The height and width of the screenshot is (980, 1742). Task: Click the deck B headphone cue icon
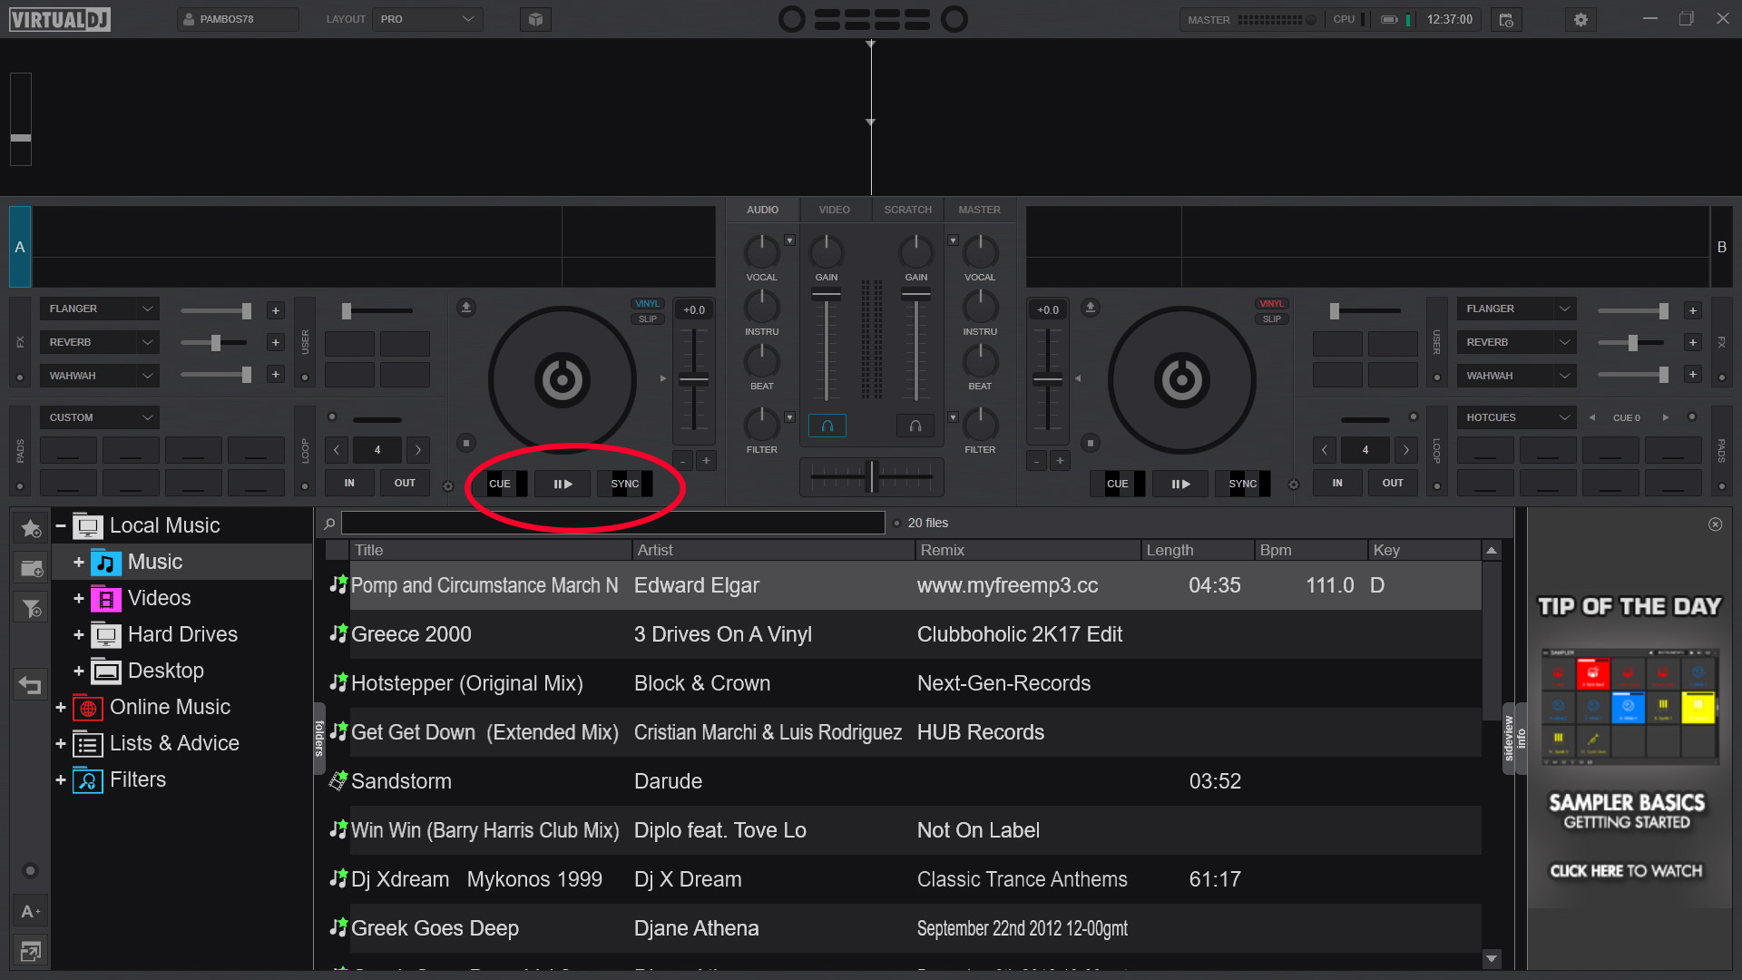coord(915,425)
